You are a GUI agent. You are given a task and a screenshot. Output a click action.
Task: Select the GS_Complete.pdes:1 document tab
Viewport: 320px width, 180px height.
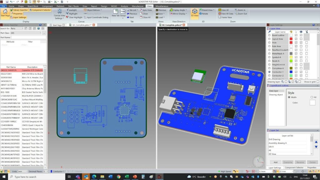click(82, 25)
